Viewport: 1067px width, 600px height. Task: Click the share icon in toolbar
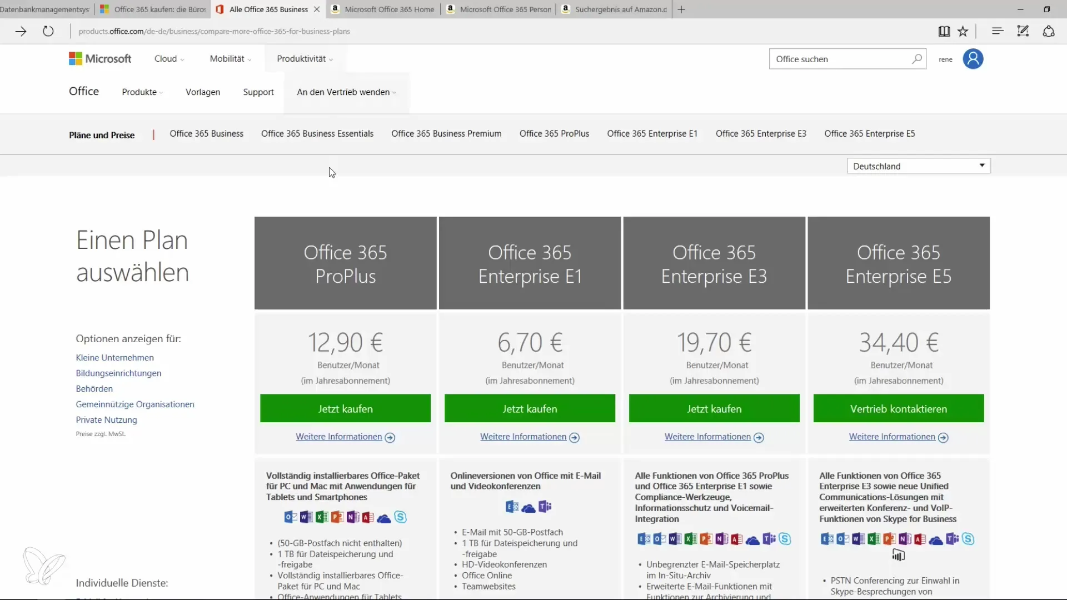tap(1049, 31)
